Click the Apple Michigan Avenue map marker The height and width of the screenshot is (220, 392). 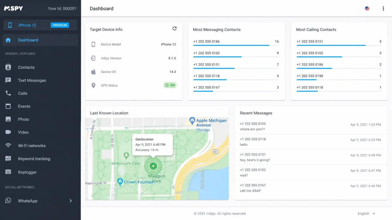click(x=192, y=121)
